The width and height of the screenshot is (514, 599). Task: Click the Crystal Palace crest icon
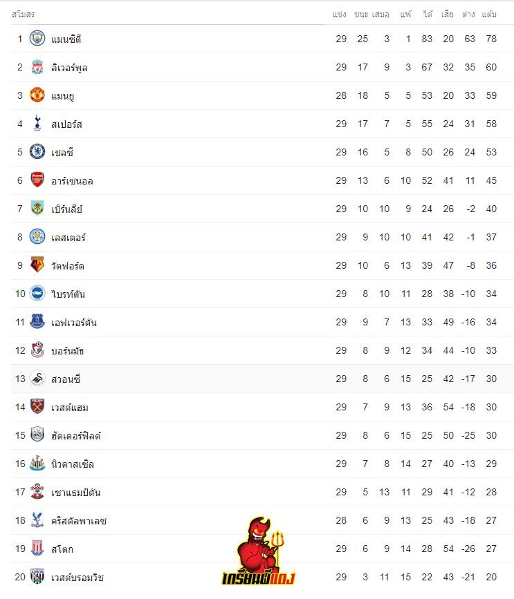(37, 520)
